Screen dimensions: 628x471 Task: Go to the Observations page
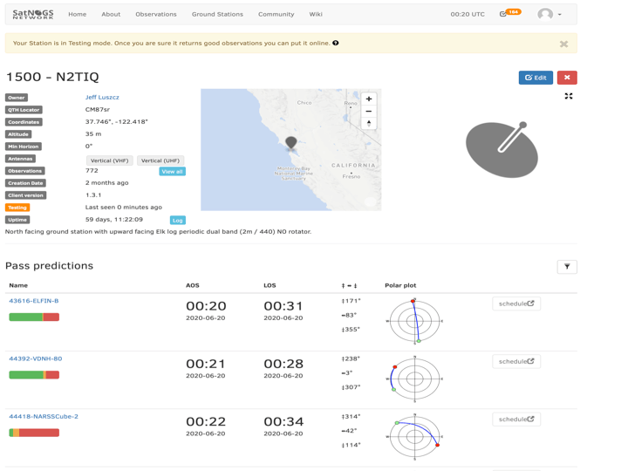coord(156,14)
